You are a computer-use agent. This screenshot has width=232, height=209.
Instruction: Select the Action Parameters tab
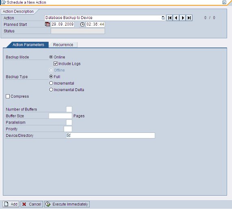point(28,45)
